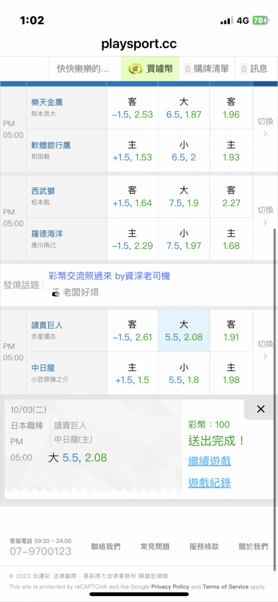Open the 購牌清單 tab
Screen dimensions: 278x602
206,69
